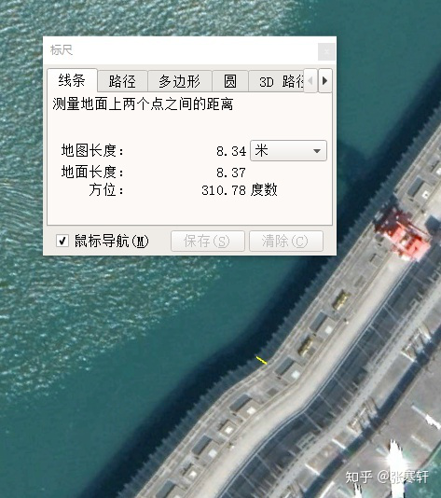Switch to the 线条 tab
This screenshot has width=441, height=498.
pyautogui.click(x=72, y=80)
